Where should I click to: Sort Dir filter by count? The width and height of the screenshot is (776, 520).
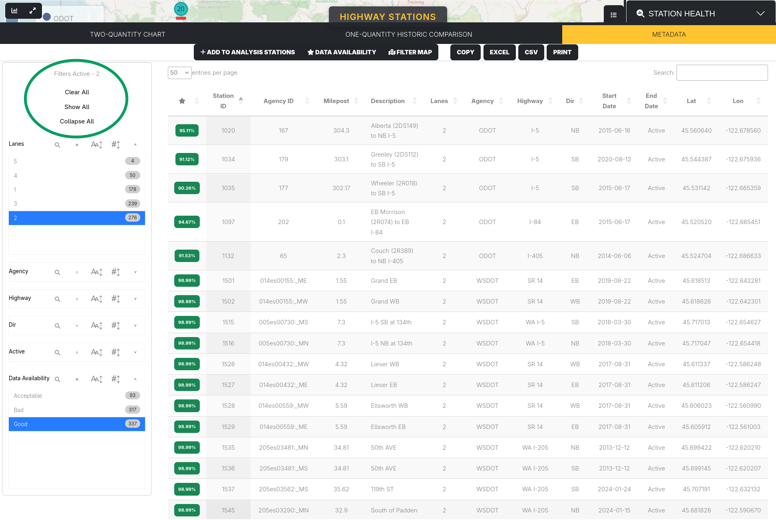click(116, 325)
